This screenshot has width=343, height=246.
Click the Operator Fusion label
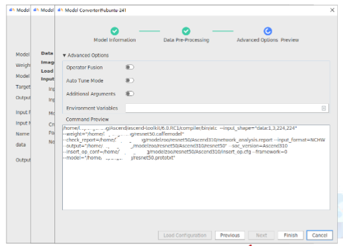(x=84, y=68)
